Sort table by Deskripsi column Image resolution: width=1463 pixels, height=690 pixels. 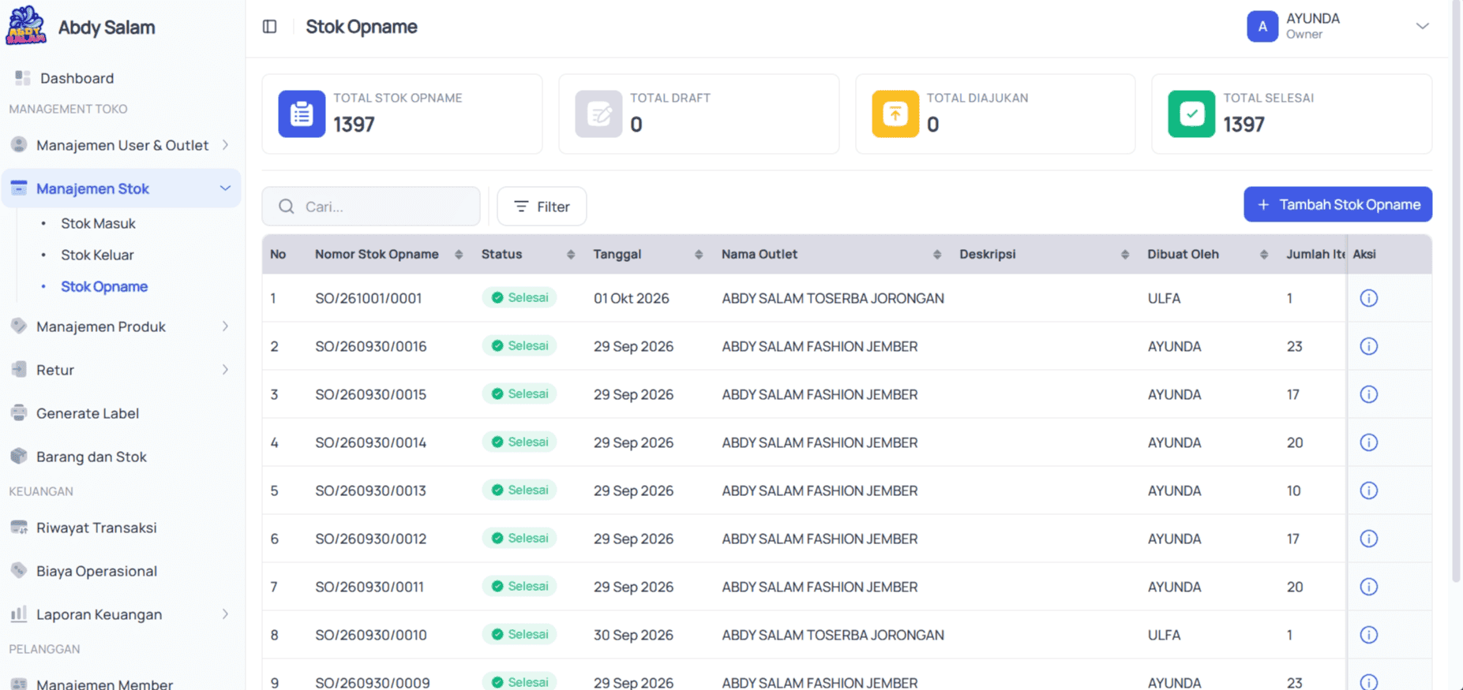(1125, 255)
